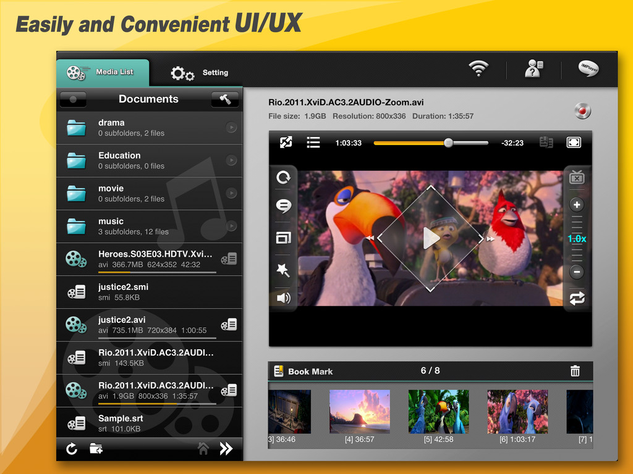Click subtitle icon on Rio.2011 avi row
The height and width of the screenshot is (474, 633).
229,390
